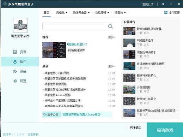This screenshot has height=137, width=183.
Task: Open 舰娘UI萌化风格替换 ranking thumbnail
Action: pos(129,31)
